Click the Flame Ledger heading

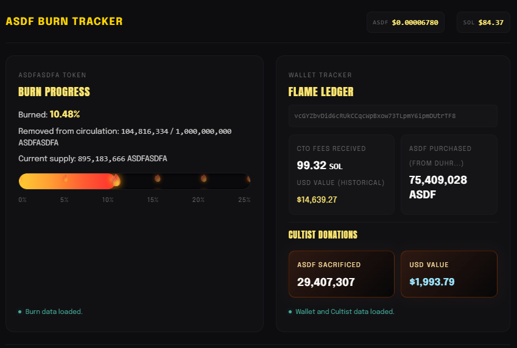click(x=321, y=92)
